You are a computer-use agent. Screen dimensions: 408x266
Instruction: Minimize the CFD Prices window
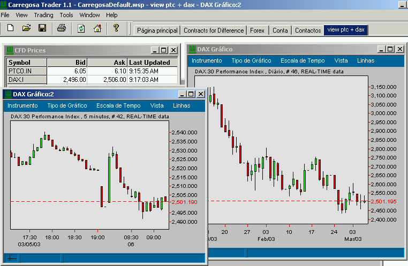click(x=155, y=50)
